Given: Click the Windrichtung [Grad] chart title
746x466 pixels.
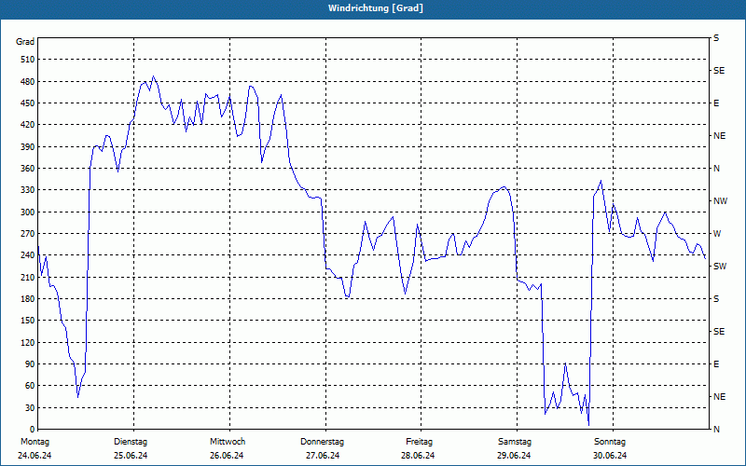Looking at the screenshot, I should click(x=376, y=8).
